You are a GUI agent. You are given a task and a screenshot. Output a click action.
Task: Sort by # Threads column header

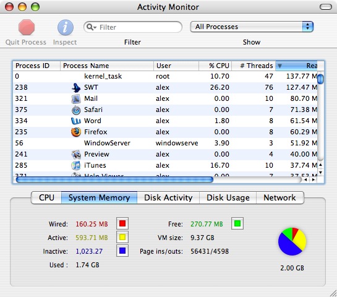point(254,66)
